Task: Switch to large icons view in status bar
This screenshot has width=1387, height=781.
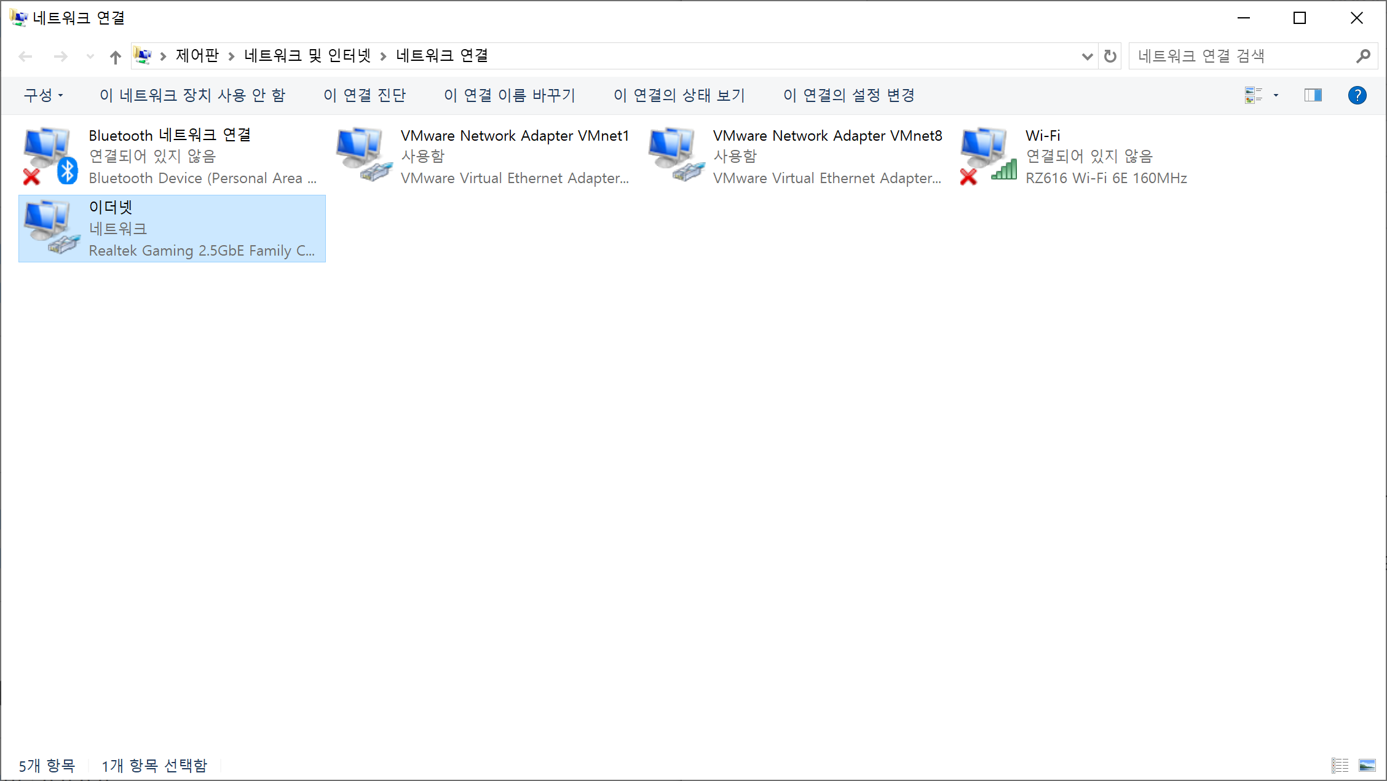Action: coord(1367,765)
